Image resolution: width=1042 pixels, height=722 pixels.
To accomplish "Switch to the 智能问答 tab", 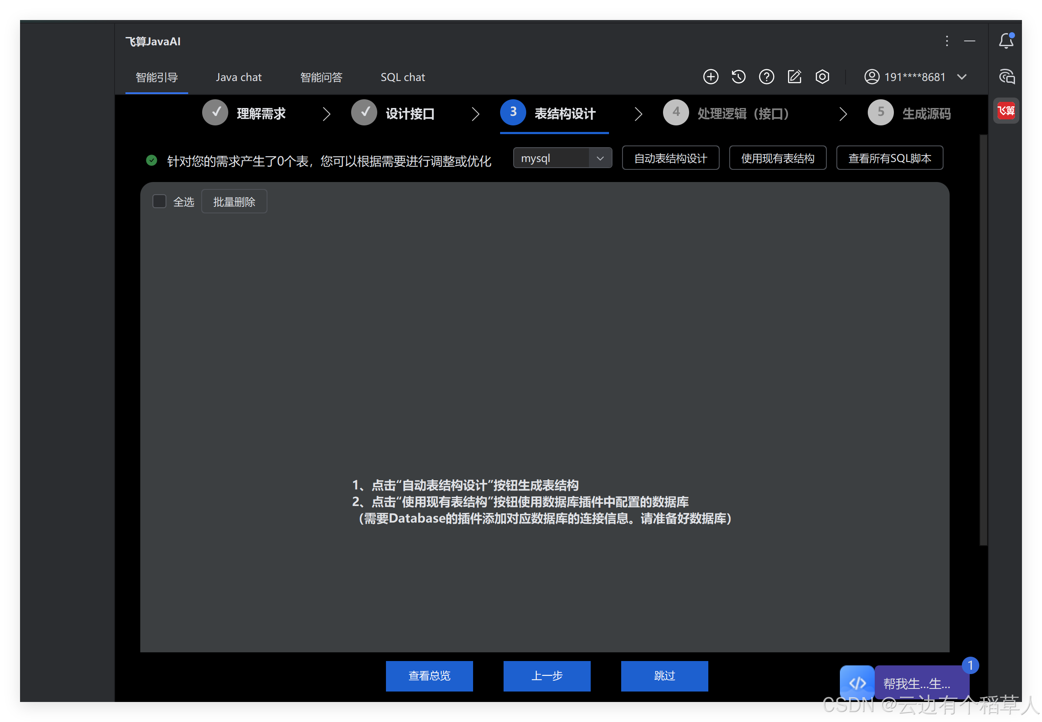I will [x=321, y=78].
